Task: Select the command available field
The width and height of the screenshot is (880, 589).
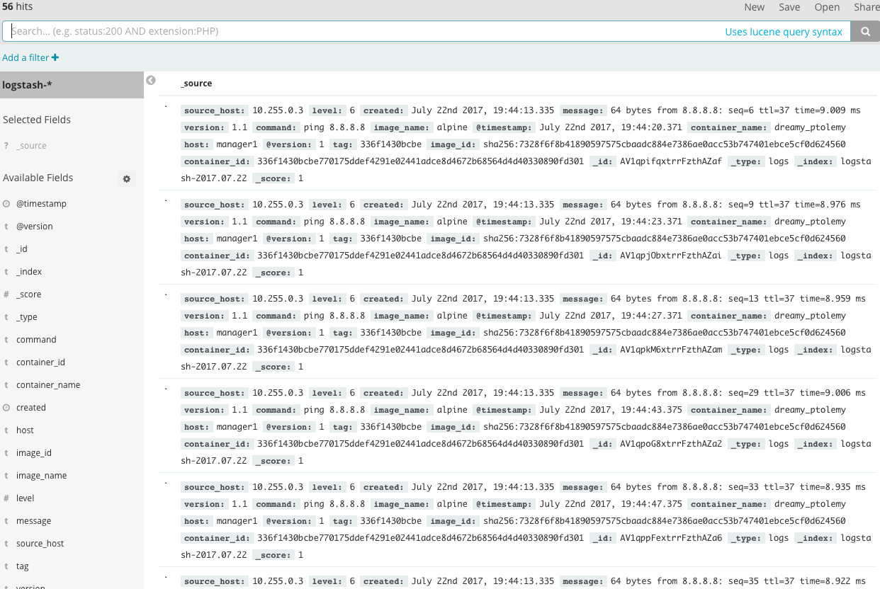Action: [x=36, y=340]
